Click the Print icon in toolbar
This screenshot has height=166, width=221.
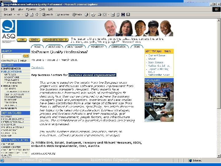click(x=99, y=14)
